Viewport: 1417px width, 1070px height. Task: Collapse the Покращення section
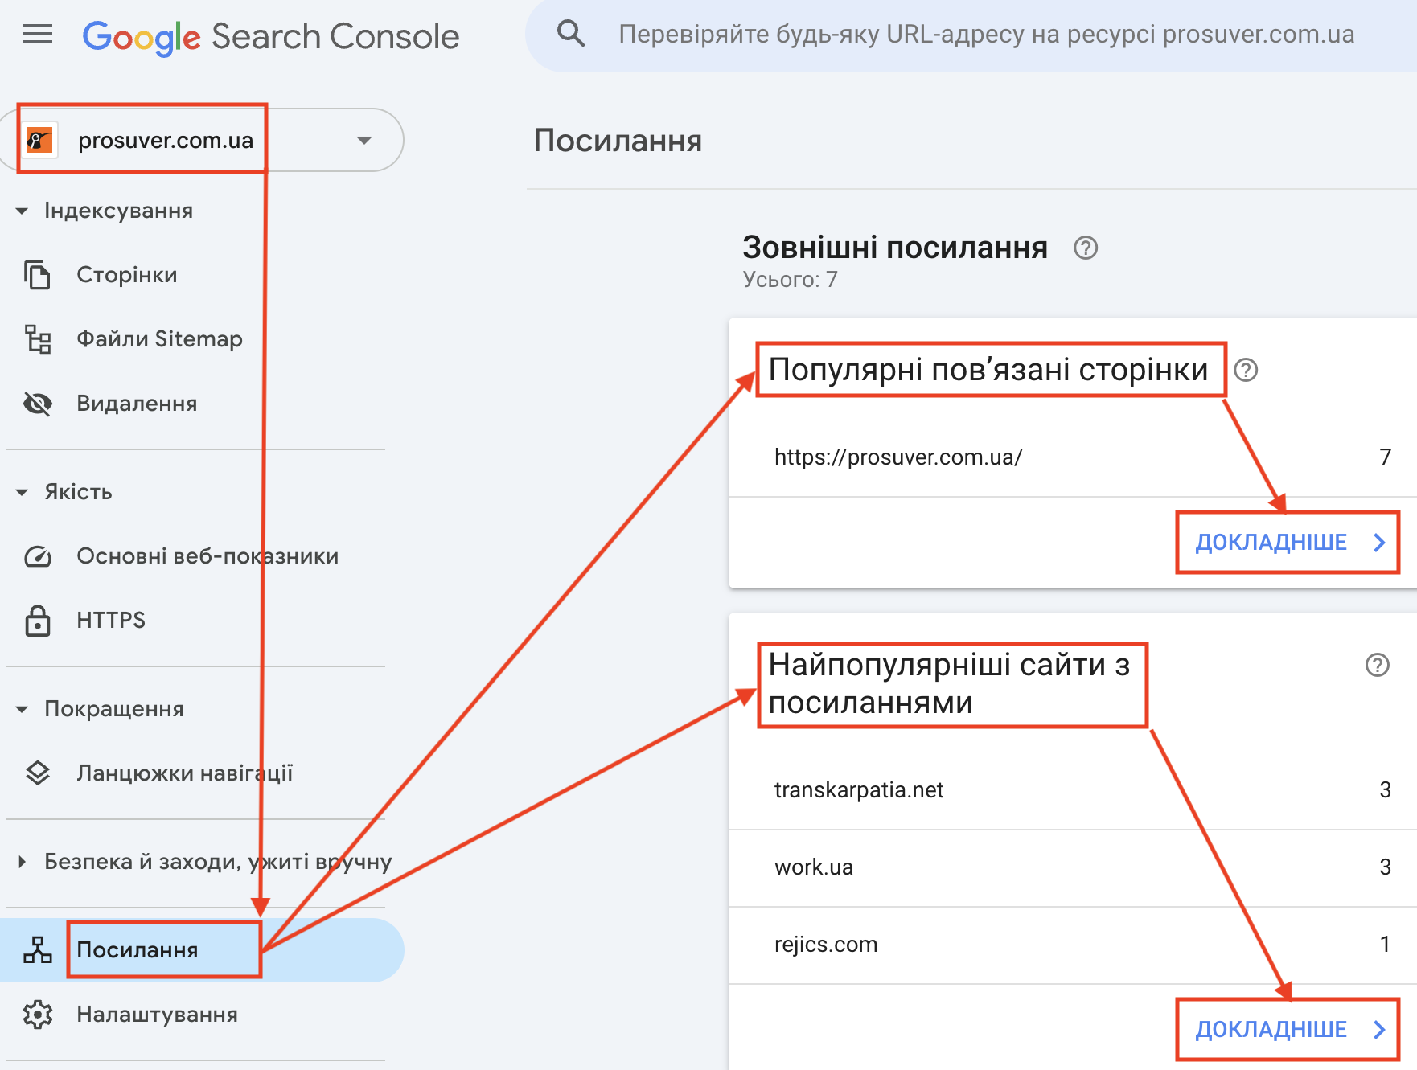pos(22,708)
